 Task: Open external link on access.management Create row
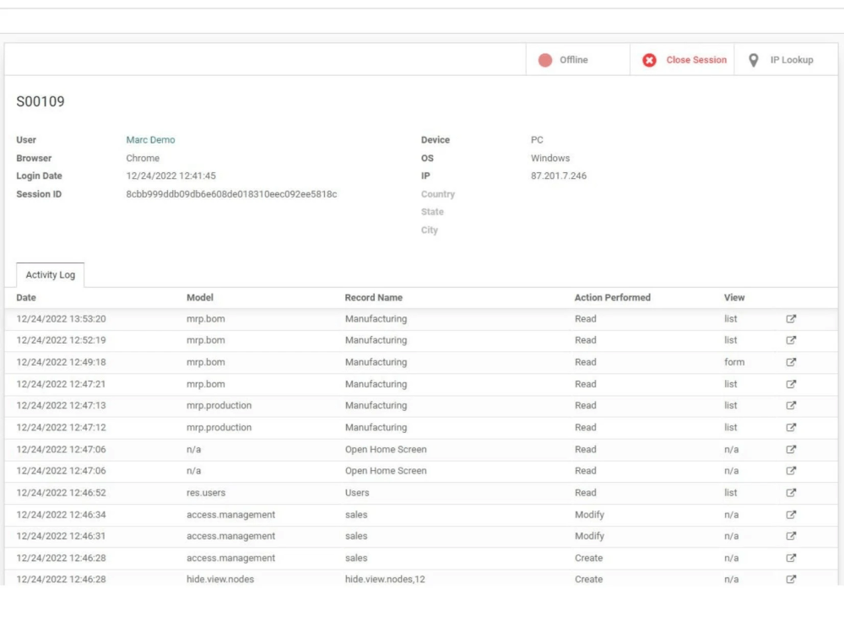click(791, 558)
